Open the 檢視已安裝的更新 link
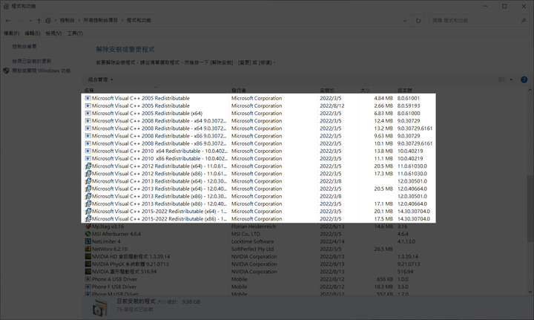This screenshot has height=320, width=534. [32, 61]
